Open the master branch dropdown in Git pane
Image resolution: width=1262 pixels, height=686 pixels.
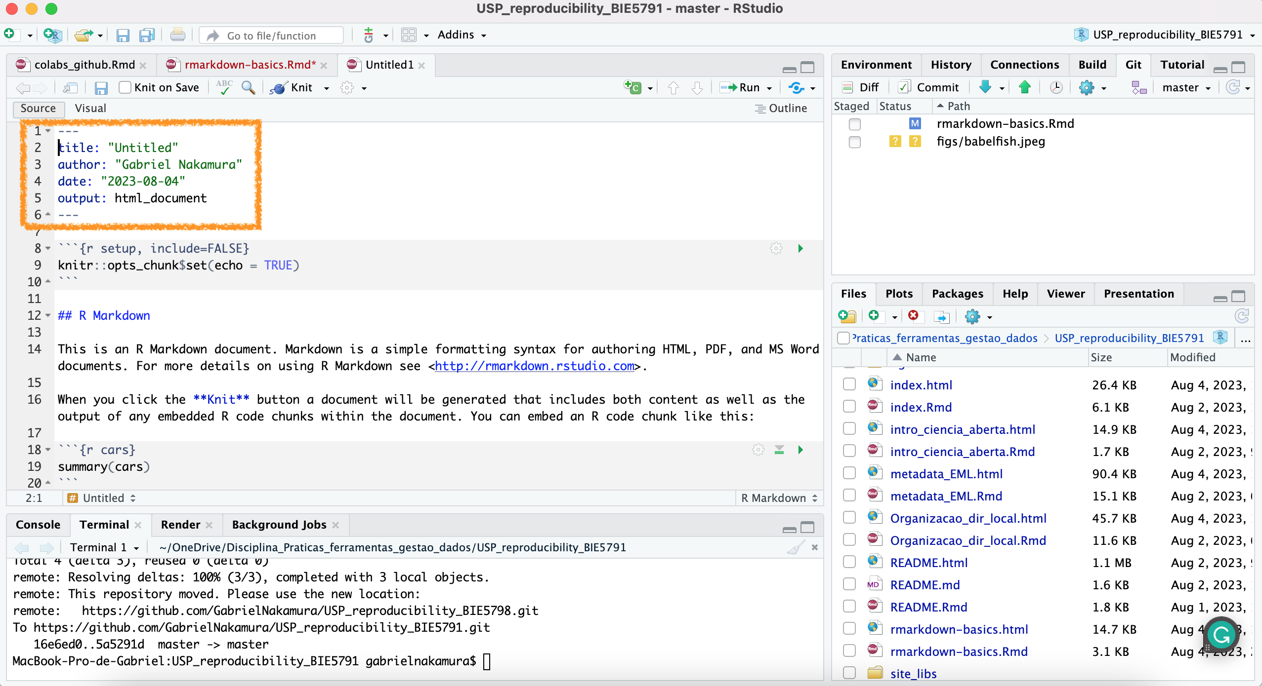pos(1186,88)
